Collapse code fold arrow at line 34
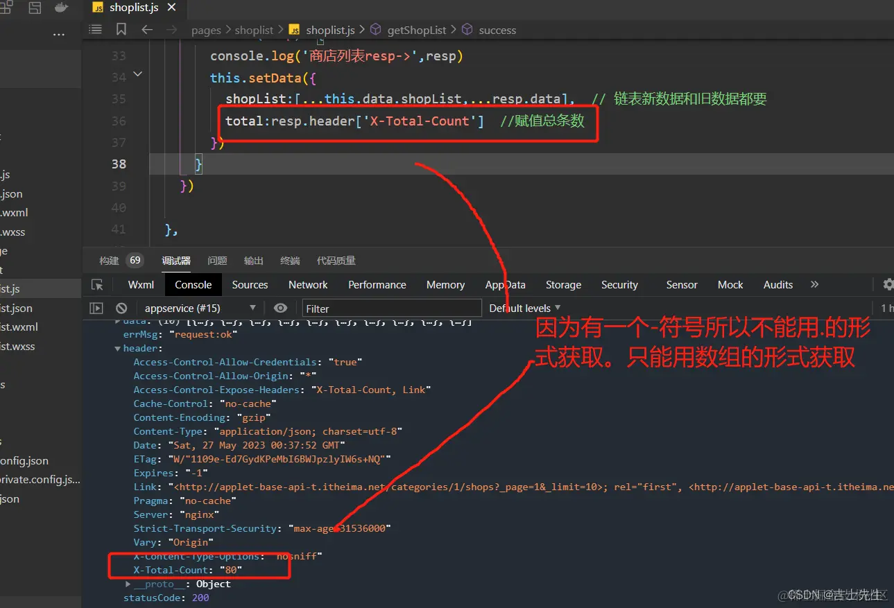The height and width of the screenshot is (608, 894). click(x=137, y=73)
